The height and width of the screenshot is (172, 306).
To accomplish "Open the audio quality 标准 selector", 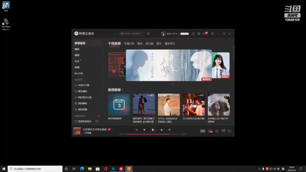I will (x=203, y=131).
